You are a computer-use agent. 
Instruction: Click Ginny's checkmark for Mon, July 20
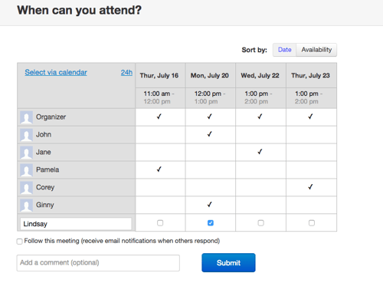point(209,205)
